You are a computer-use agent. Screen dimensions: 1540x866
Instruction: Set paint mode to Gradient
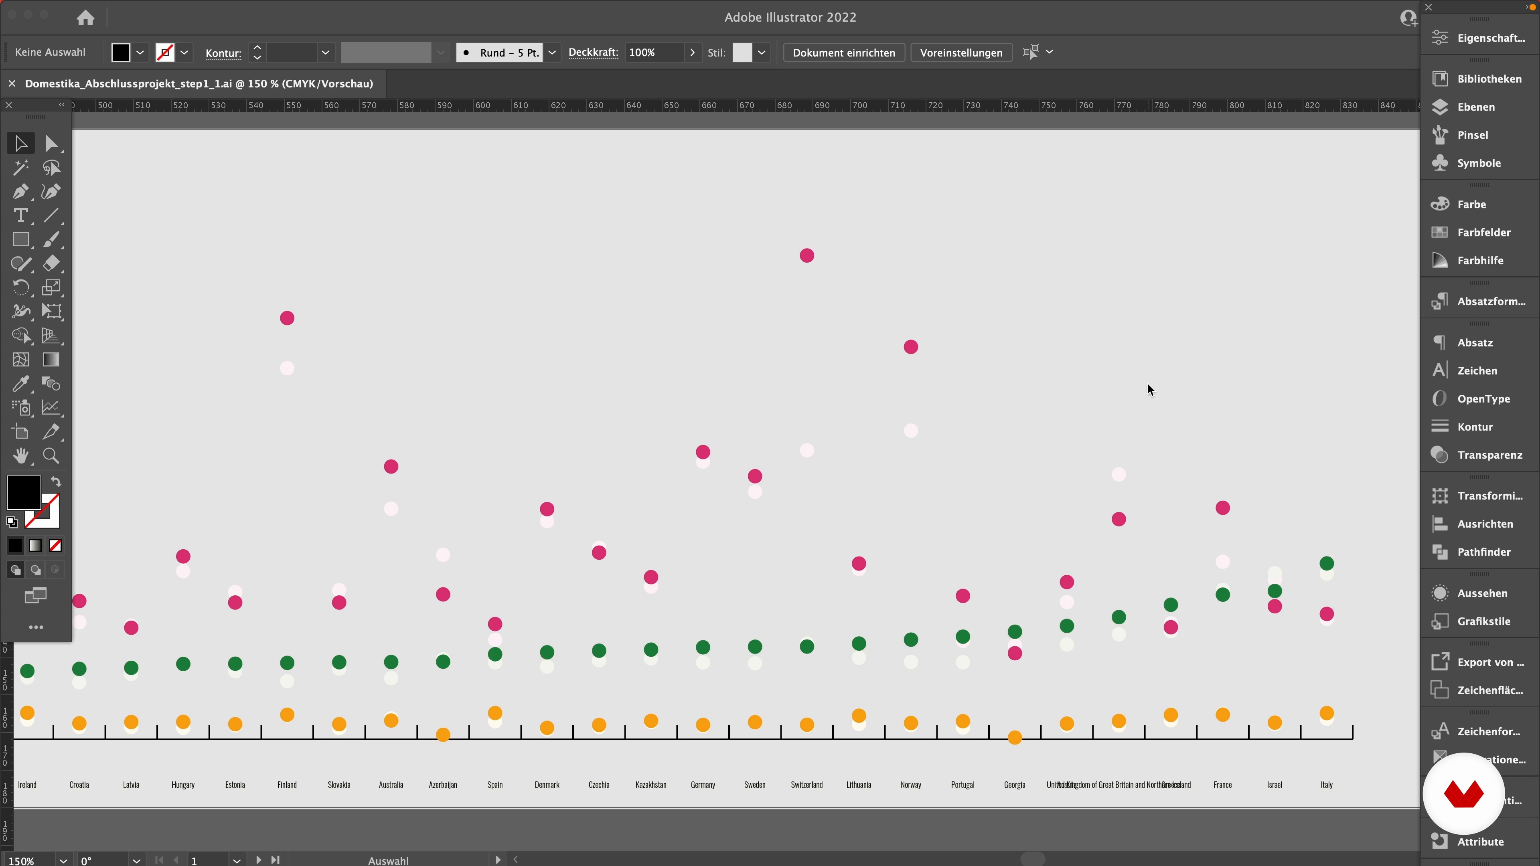click(35, 546)
